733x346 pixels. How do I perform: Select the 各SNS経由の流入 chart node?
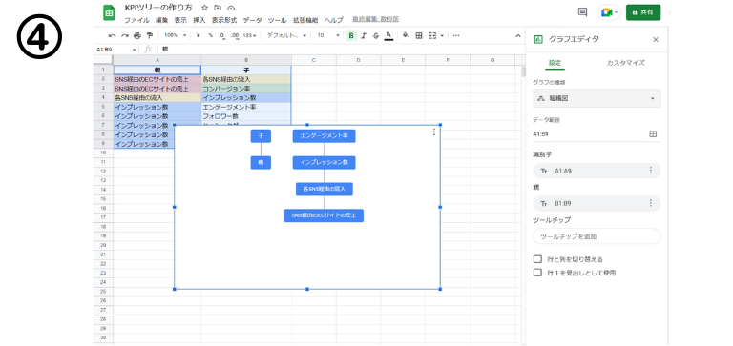(x=324, y=189)
